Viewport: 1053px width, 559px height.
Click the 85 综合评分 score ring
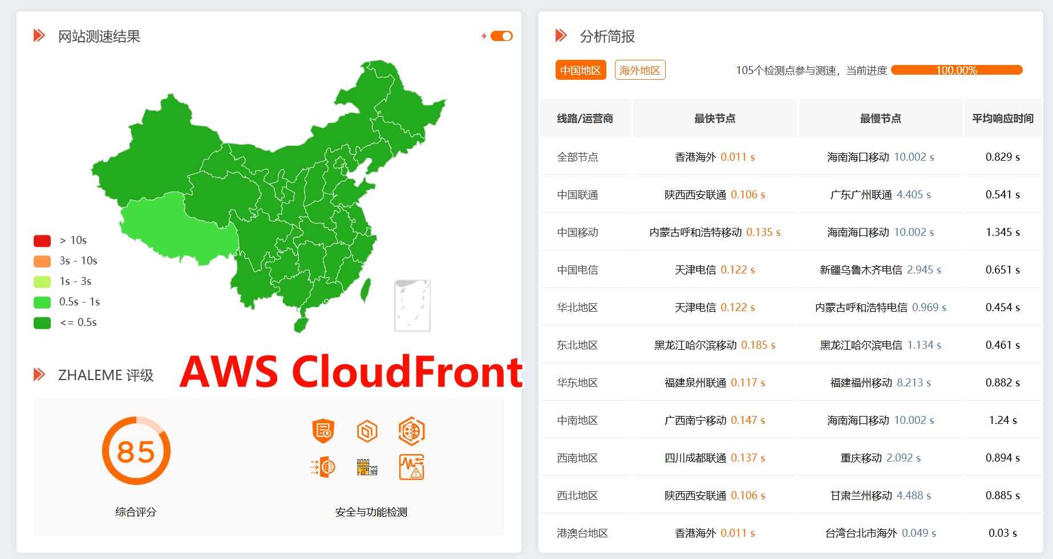pyautogui.click(x=136, y=451)
